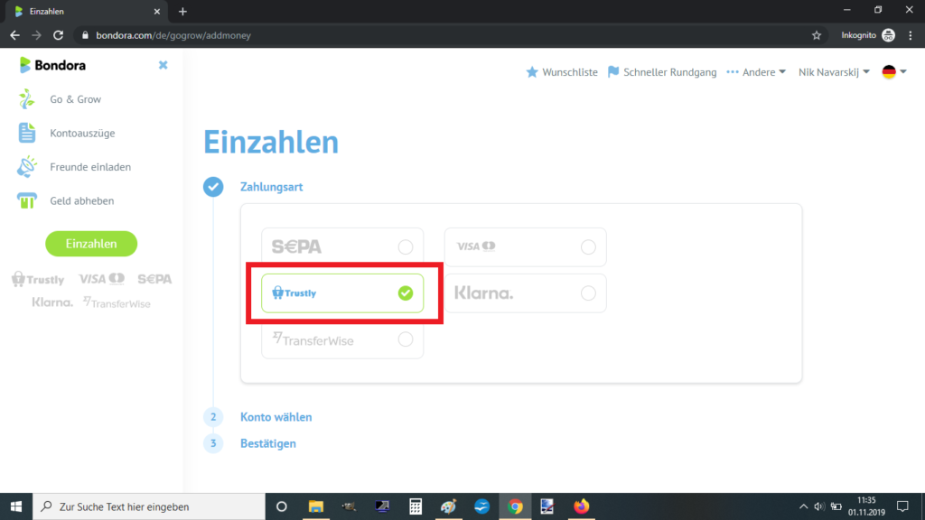Click the Trustly logo in payment options

tap(294, 293)
